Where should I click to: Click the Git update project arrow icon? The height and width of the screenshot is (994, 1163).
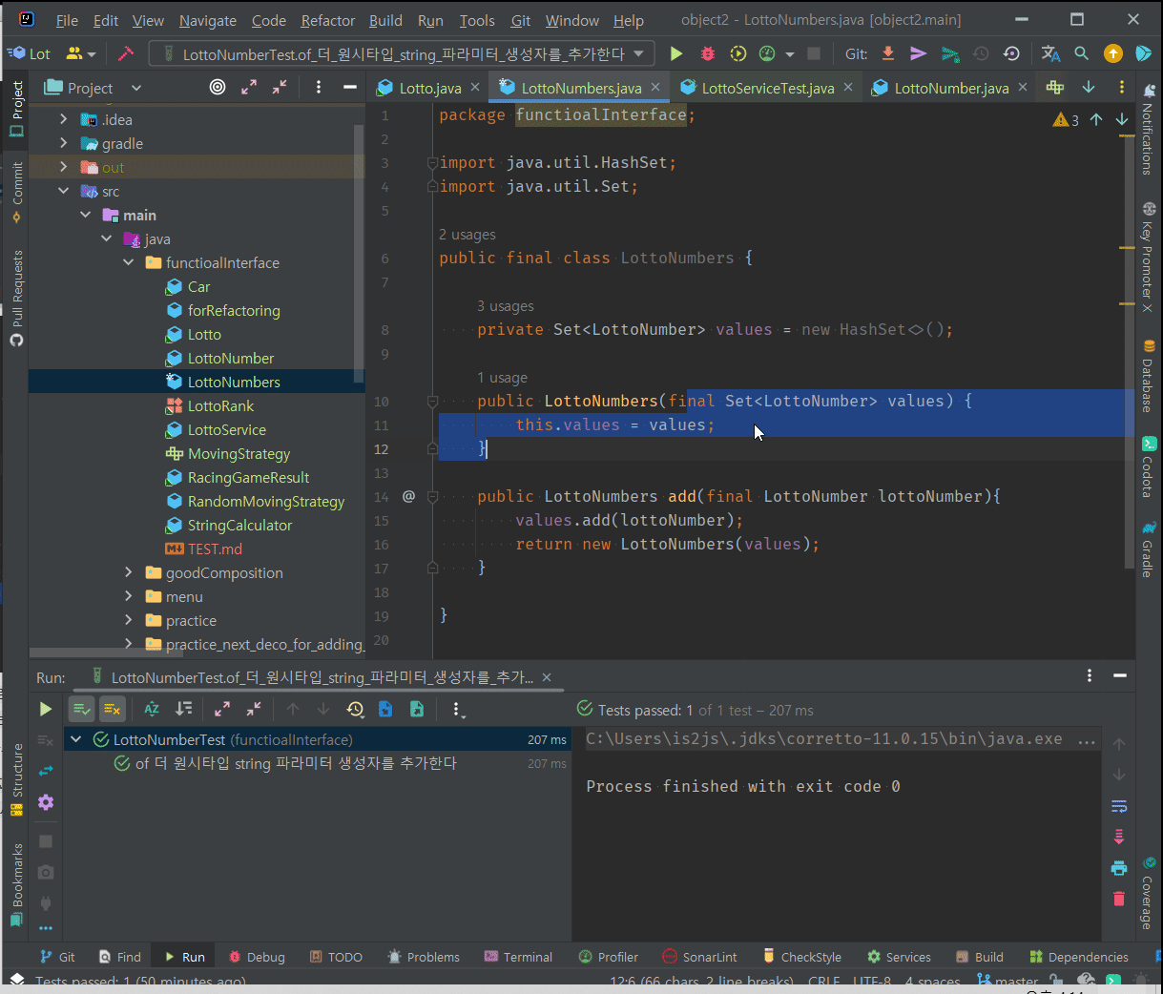point(888,54)
